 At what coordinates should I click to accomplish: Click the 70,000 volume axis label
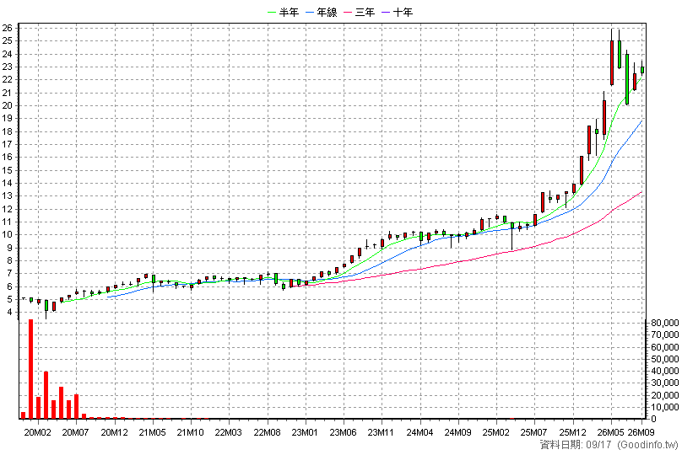664,335
